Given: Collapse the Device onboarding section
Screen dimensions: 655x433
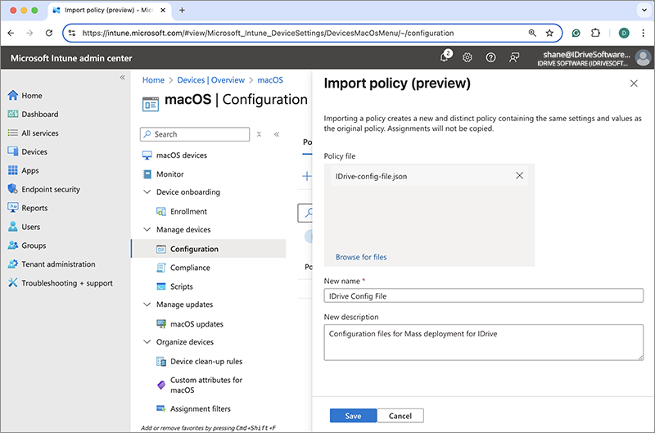Looking at the screenshot, I should click(x=147, y=192).
